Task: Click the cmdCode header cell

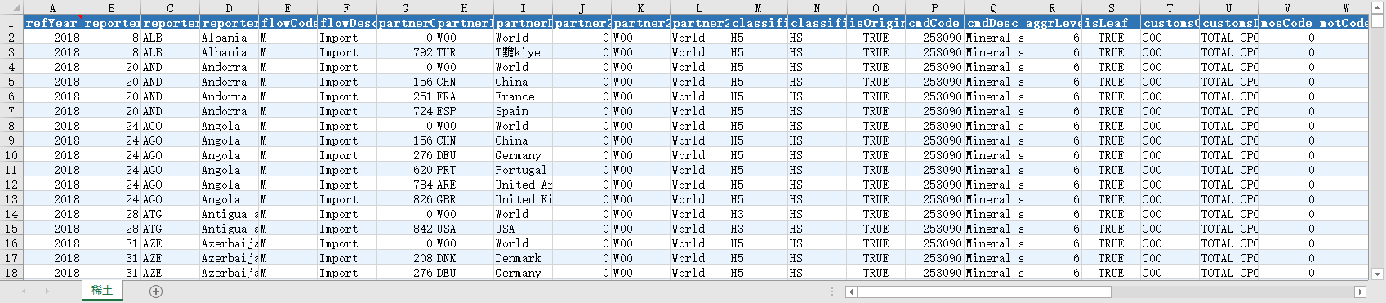Action: (x=934, y=23)
